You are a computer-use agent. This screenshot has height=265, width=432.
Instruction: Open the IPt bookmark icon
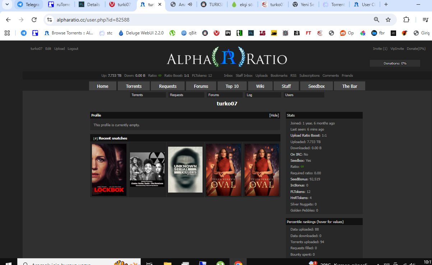point(228,33)
